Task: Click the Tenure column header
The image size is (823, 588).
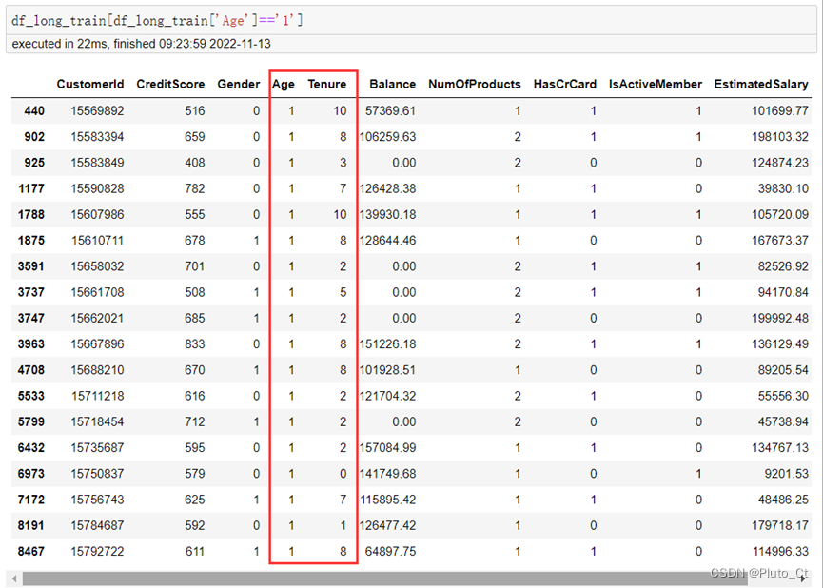Action: click(x=327, y=84)
